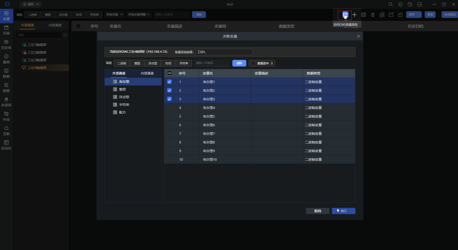Click the 取消 button
The height and width of the screenshot is (250, 458).
318,211
